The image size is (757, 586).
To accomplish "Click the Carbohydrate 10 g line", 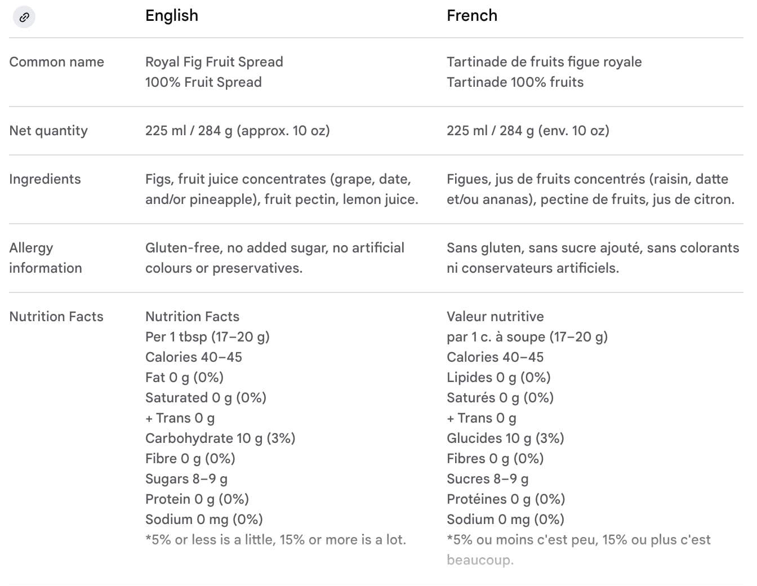I will [220, 438].
